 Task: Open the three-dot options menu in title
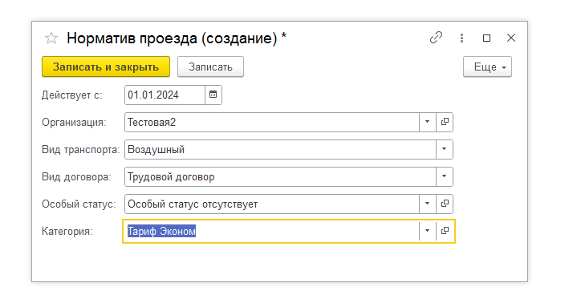click(461, 38)
